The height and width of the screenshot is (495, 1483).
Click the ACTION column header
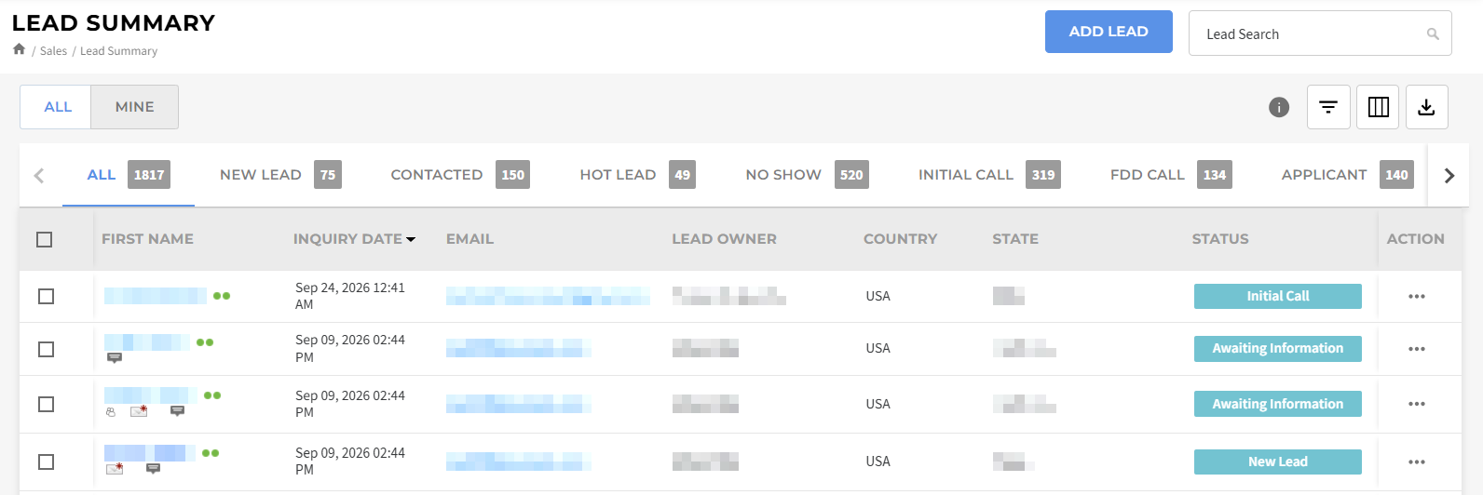click(x=1415, y=239)
